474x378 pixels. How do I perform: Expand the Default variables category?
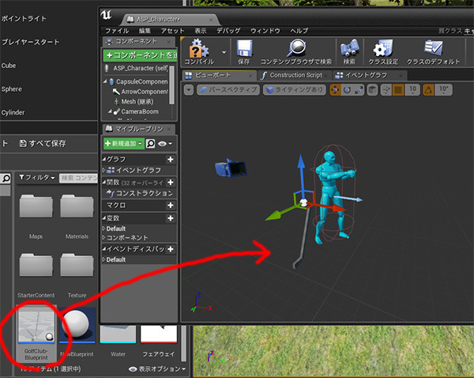point(103,229)
